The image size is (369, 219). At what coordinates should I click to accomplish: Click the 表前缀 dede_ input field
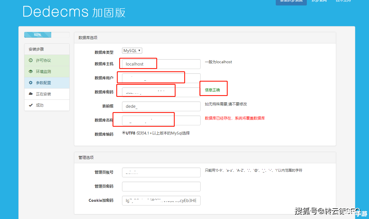pyautogui.click(x=161, y=106)
